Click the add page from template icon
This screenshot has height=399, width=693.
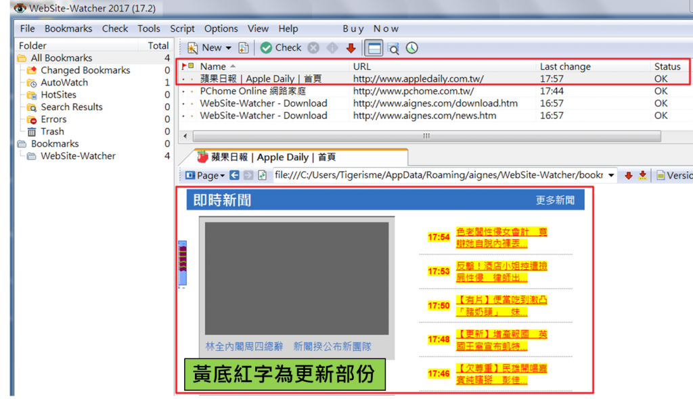pyautogui.click(x=244, y=48)
